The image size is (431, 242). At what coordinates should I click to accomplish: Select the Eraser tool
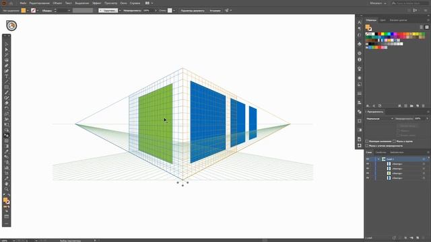[x=6, y=104]
